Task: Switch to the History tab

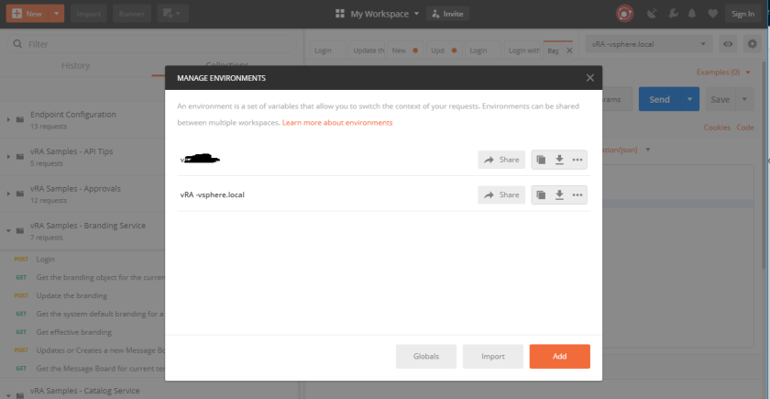Action: click(75, 66)
